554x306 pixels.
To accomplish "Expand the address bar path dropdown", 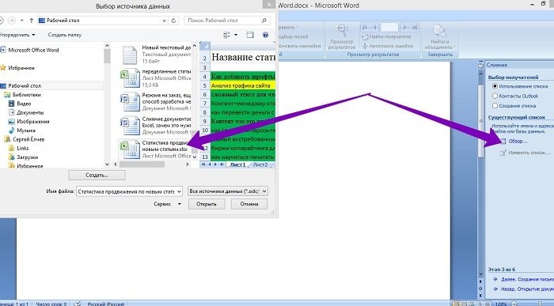I will point(164,21).
